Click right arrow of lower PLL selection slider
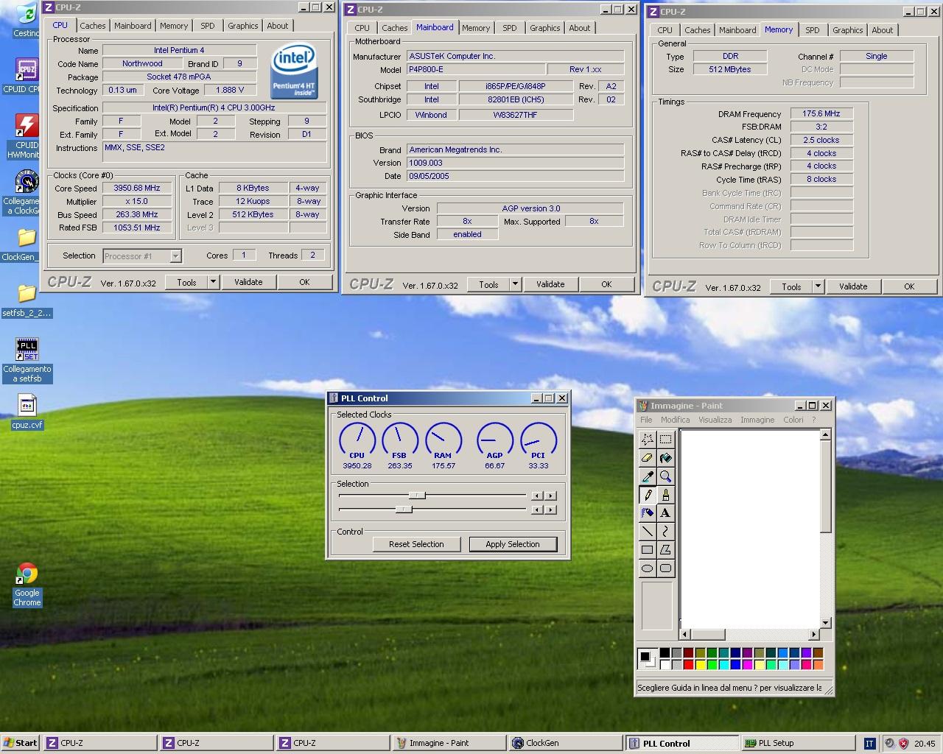943x754 pixels. tap(550, 510)
